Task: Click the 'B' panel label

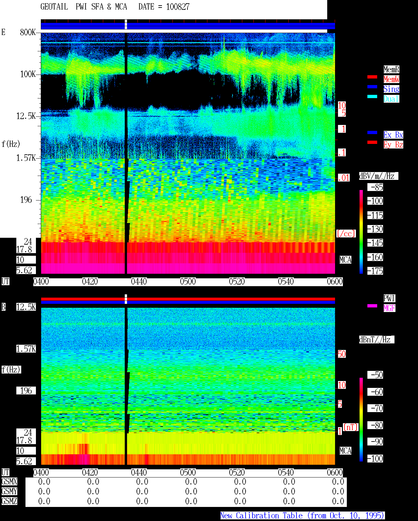Action: pos(3,307)
